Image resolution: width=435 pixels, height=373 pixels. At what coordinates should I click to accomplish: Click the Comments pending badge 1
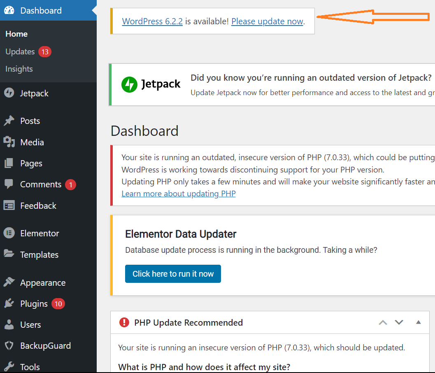pyautogui.click(x=70, y=184)
